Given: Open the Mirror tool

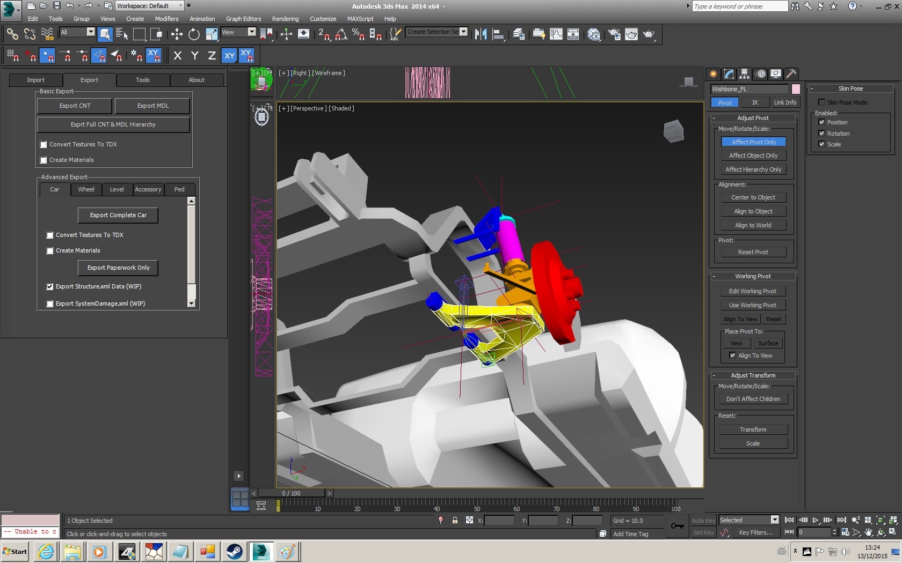Looking at the screenshot, I should (x=481, y=34).
